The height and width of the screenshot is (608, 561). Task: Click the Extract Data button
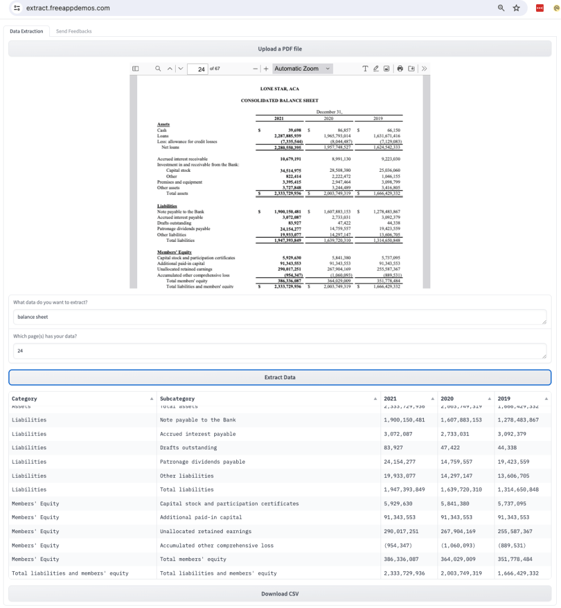280,377
